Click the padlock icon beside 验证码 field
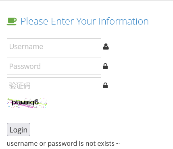Image resolution: width=173 pixels, height=149 pixels. 105,85
